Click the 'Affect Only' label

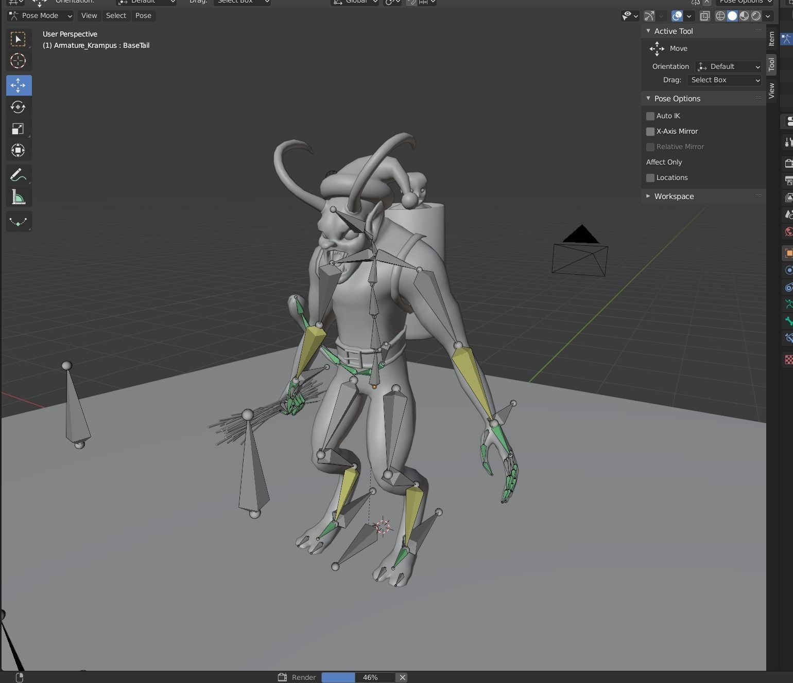click(x=664, y=163)
